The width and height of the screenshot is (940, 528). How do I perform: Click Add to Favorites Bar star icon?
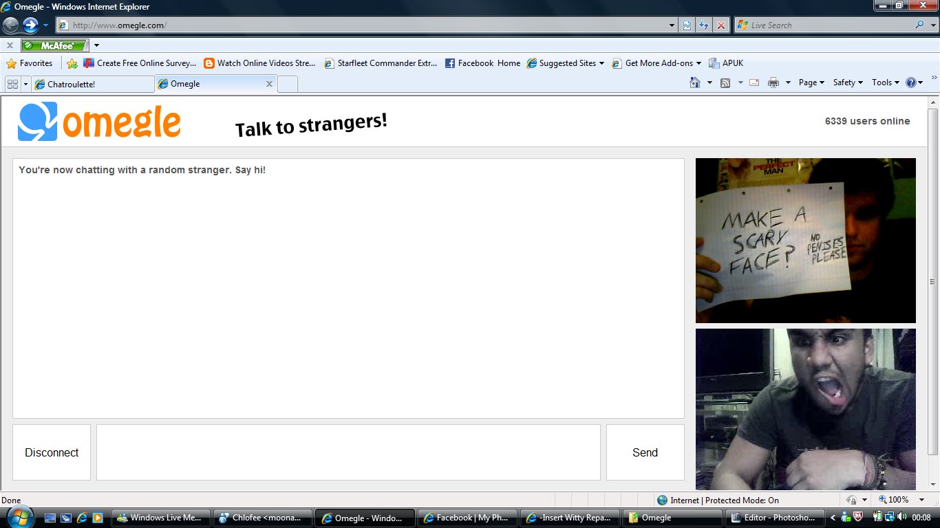tap(72, 63)
